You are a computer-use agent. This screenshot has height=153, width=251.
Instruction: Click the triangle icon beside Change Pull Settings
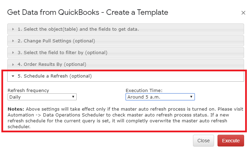pyautogui.click(x=13, y=41)
